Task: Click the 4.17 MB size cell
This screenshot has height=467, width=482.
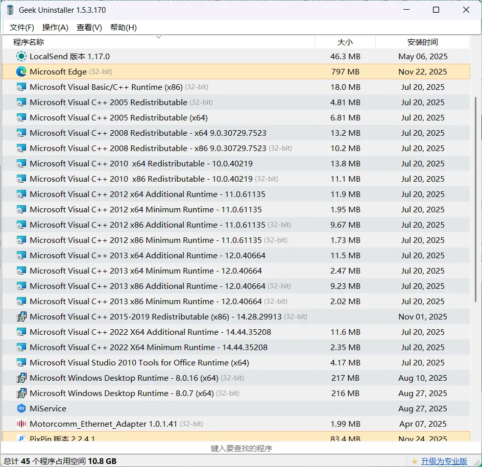Action: click(x=345, y=362)
